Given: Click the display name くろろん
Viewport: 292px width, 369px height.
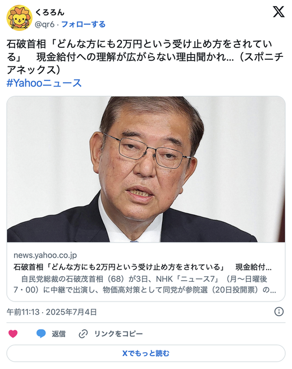Looking at the screenshot, I should (49, 12).
